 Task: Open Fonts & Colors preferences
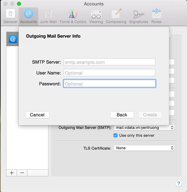click(x=73, y=16)
